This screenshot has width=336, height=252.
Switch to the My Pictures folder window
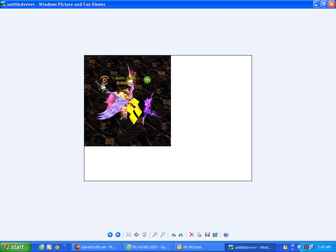pyautogui.click(x=199, y=247)
